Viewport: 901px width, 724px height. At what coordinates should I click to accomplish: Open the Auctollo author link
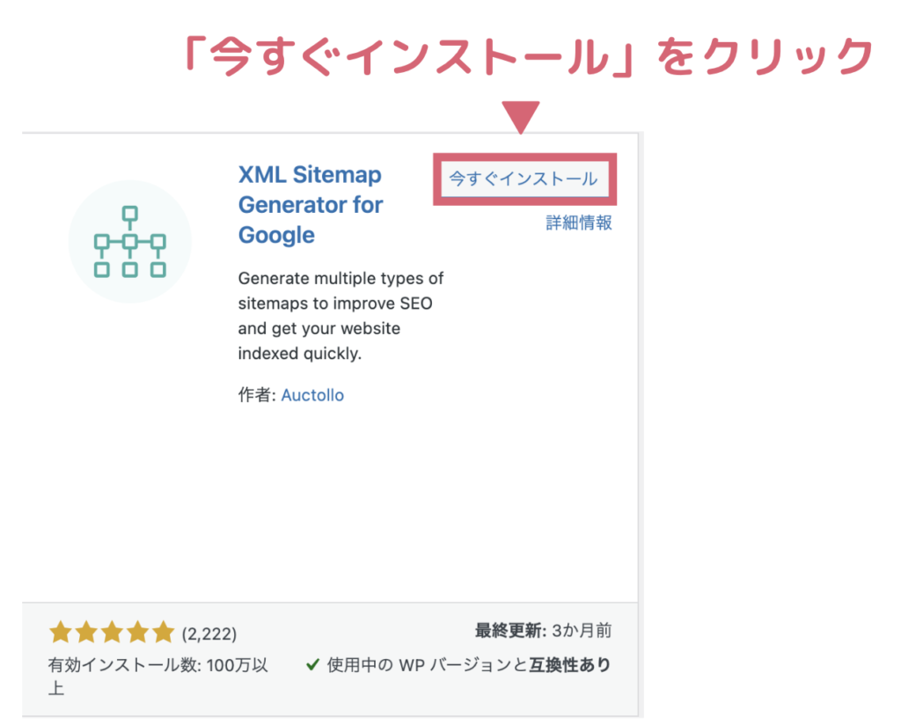tap(312, 395)
